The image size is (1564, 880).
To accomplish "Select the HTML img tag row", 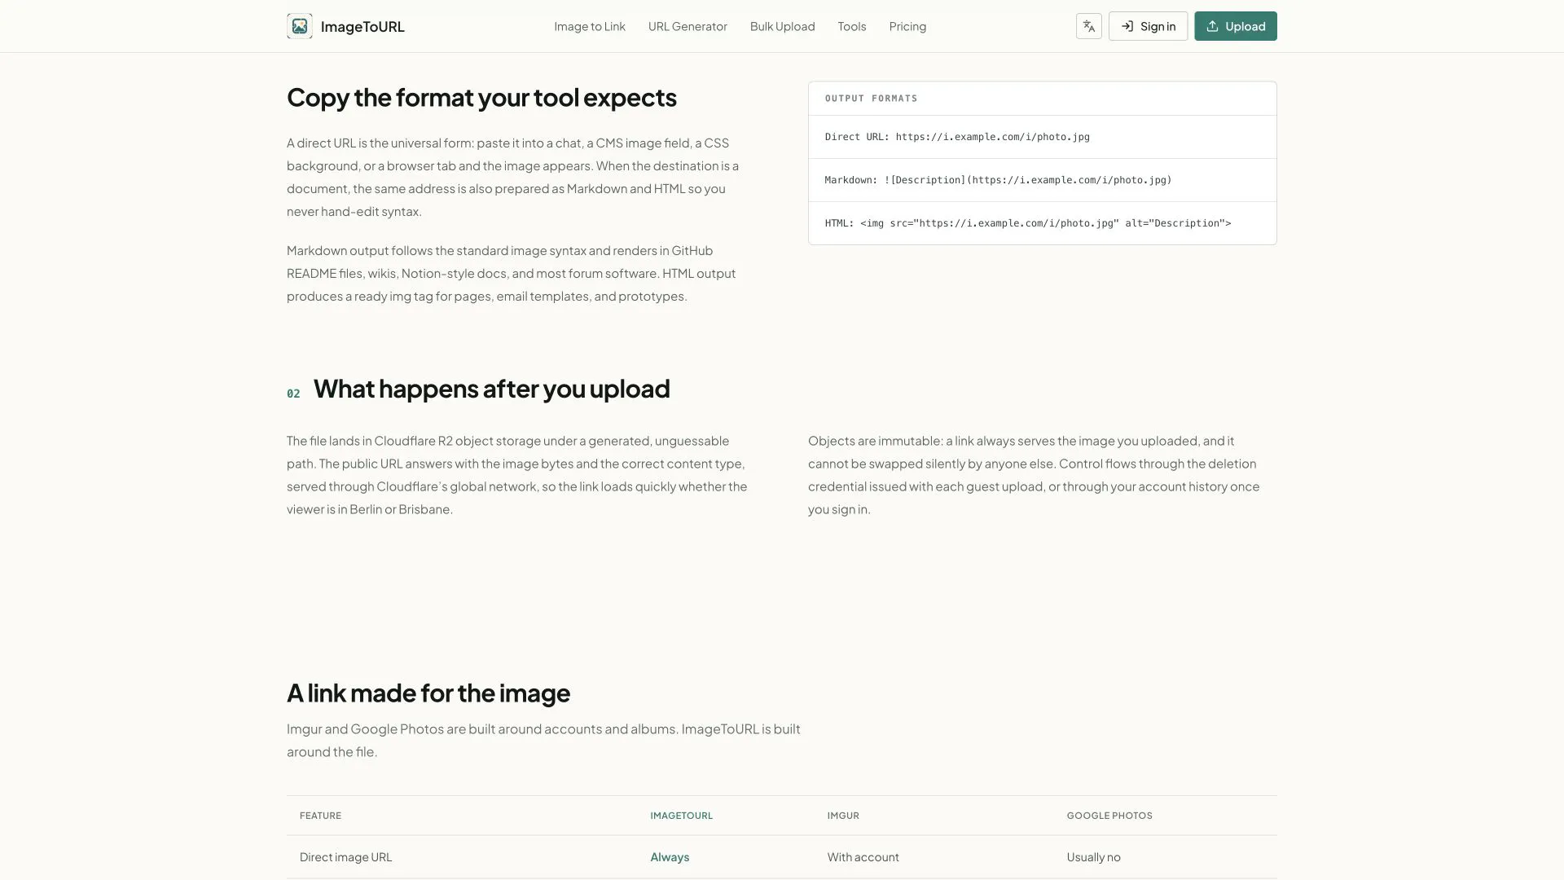I will pos(1042,223).
